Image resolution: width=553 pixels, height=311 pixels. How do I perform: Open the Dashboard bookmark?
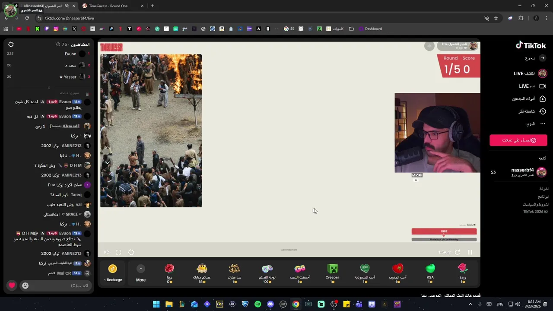370,29
